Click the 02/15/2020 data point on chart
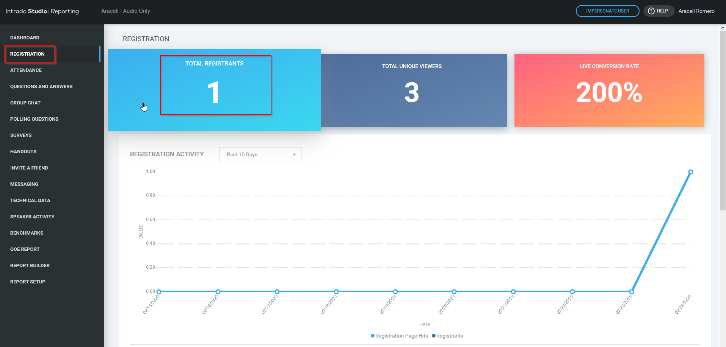The image size is (726, 347). (159, 292)
